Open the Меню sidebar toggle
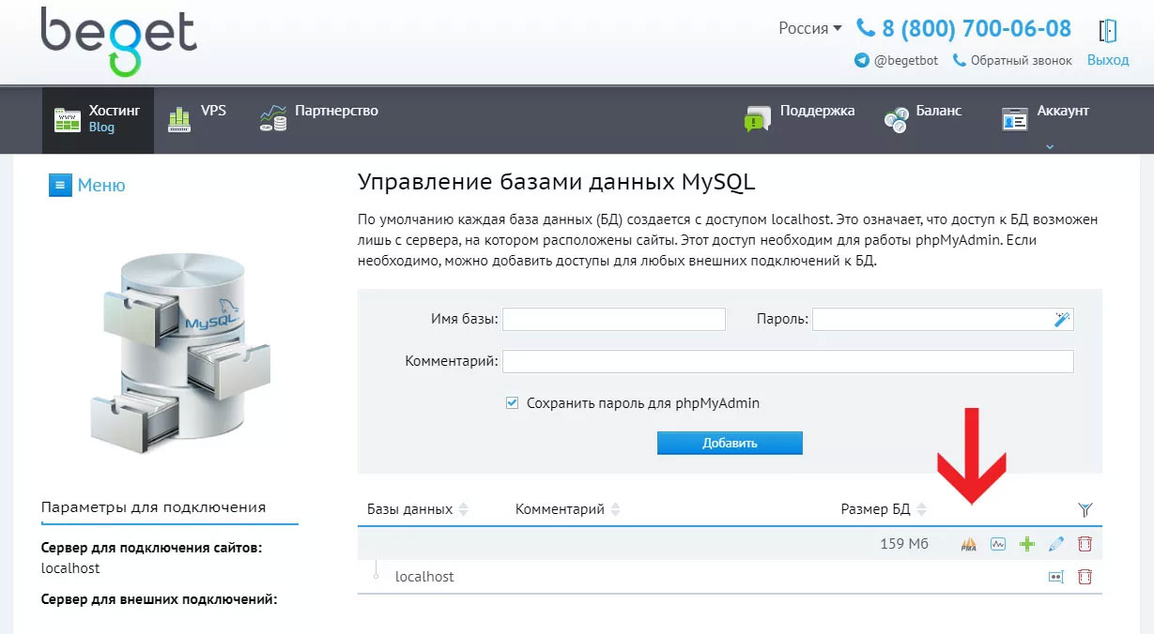1154x634 pixels. tap(87, 185)
